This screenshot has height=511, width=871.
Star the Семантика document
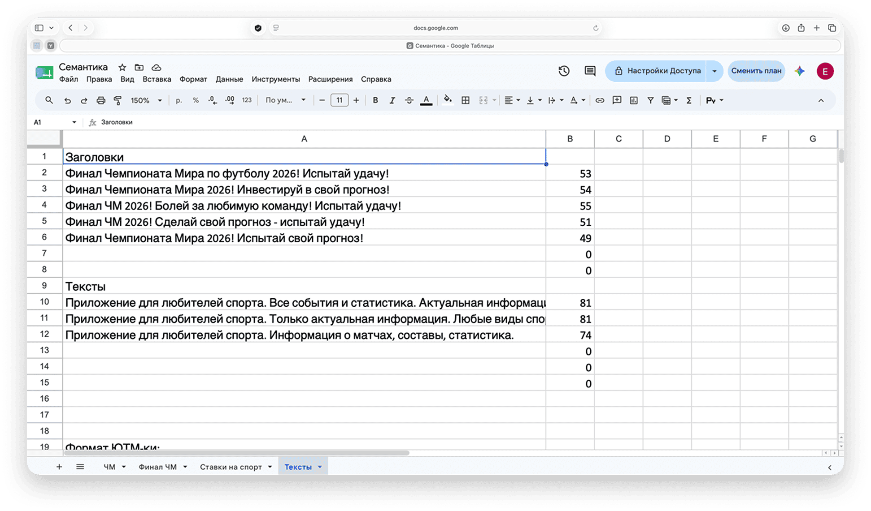tap(122, 67)
